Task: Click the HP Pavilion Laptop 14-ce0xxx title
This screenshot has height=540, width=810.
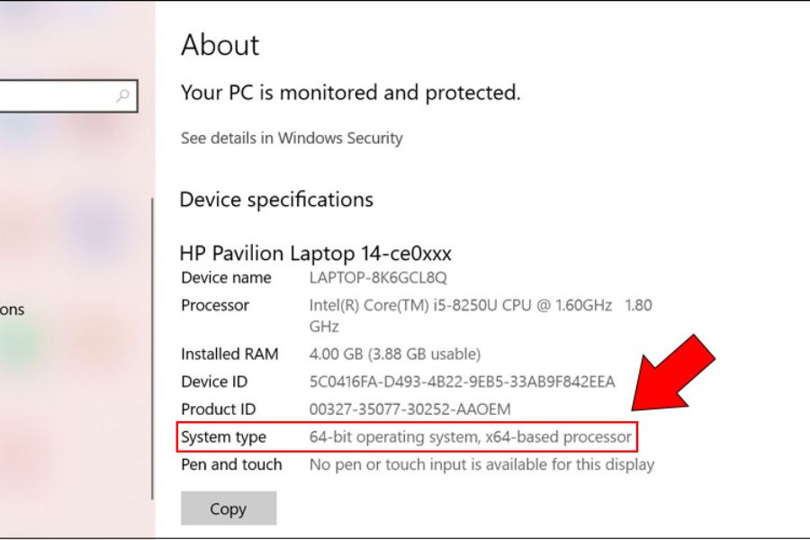Action: [x=315, y=253]
